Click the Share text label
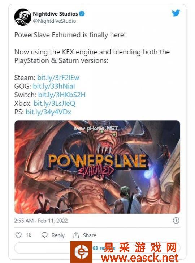The width and height of the screenshot is (195, 263). (90, 235)
